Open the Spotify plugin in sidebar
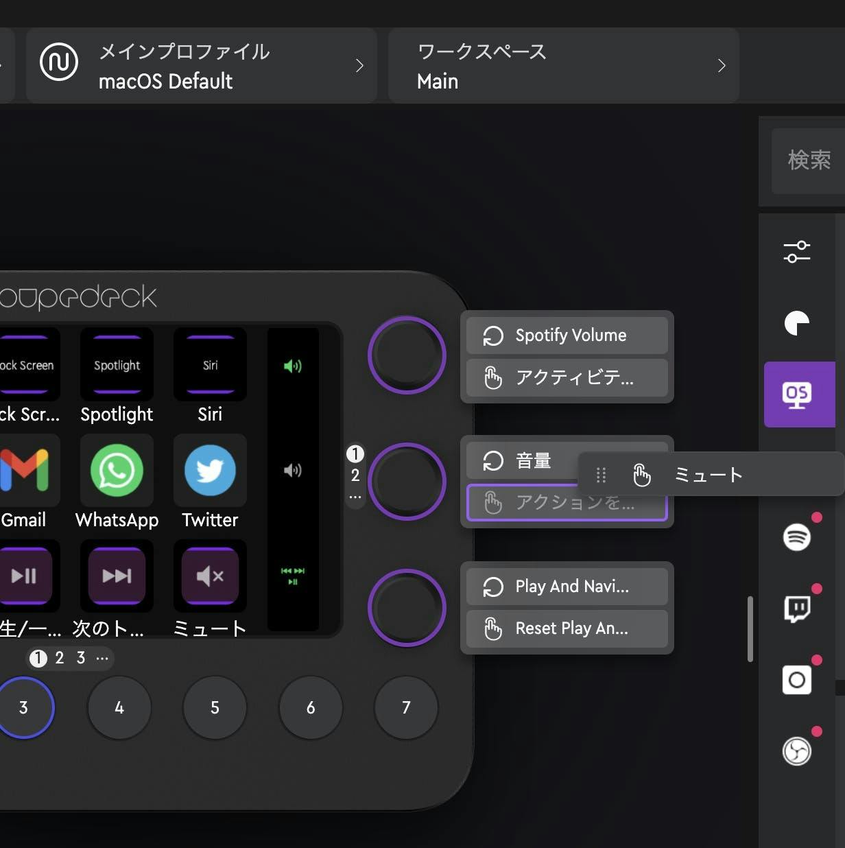This screenshot has height=848, width=845. 796,537
